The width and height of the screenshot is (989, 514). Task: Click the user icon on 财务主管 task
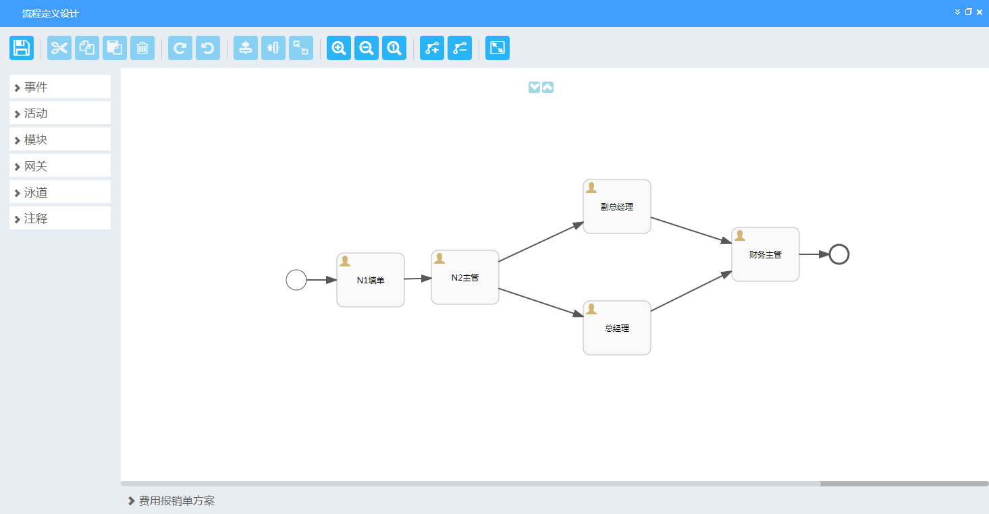(x=740, y=235)
